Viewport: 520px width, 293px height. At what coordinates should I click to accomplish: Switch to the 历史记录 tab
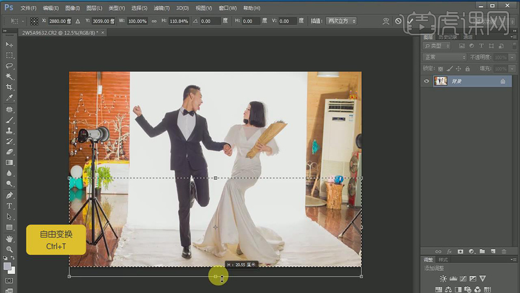pos(448,37)
